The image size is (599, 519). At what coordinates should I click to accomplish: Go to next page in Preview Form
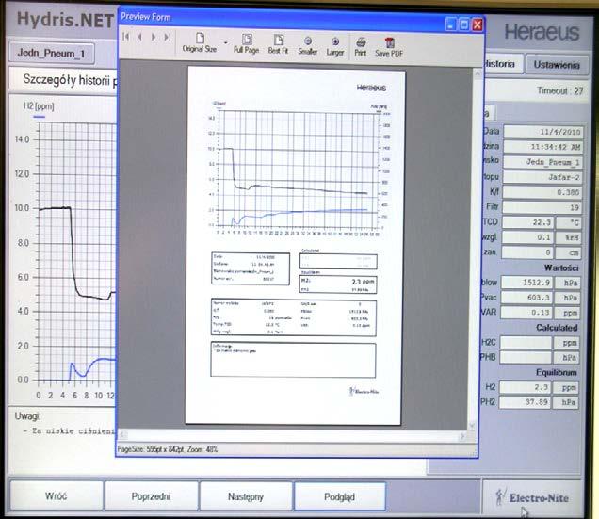154,37
